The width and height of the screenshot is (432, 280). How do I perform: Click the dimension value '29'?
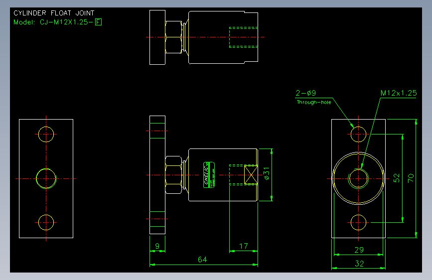(x=359, y=250)
